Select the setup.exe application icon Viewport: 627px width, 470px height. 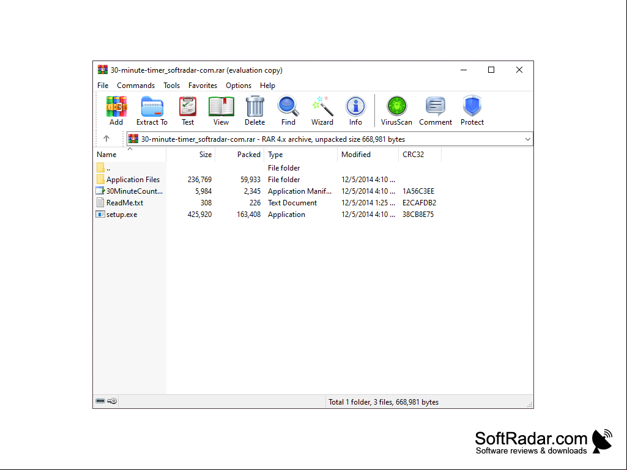[100, 214]
